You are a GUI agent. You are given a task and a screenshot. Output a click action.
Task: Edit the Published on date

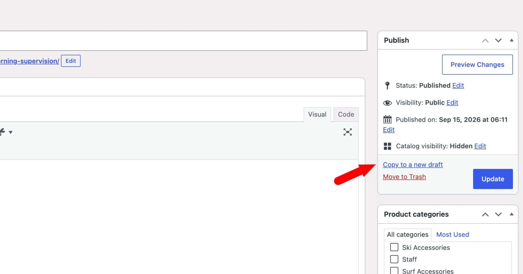[389, 130]
